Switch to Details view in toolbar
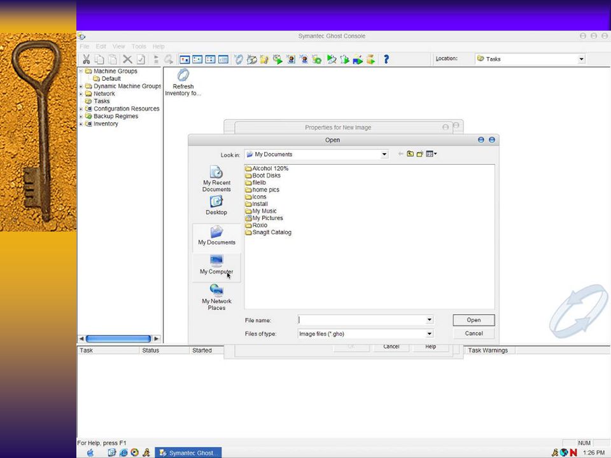 click(223, 60)
